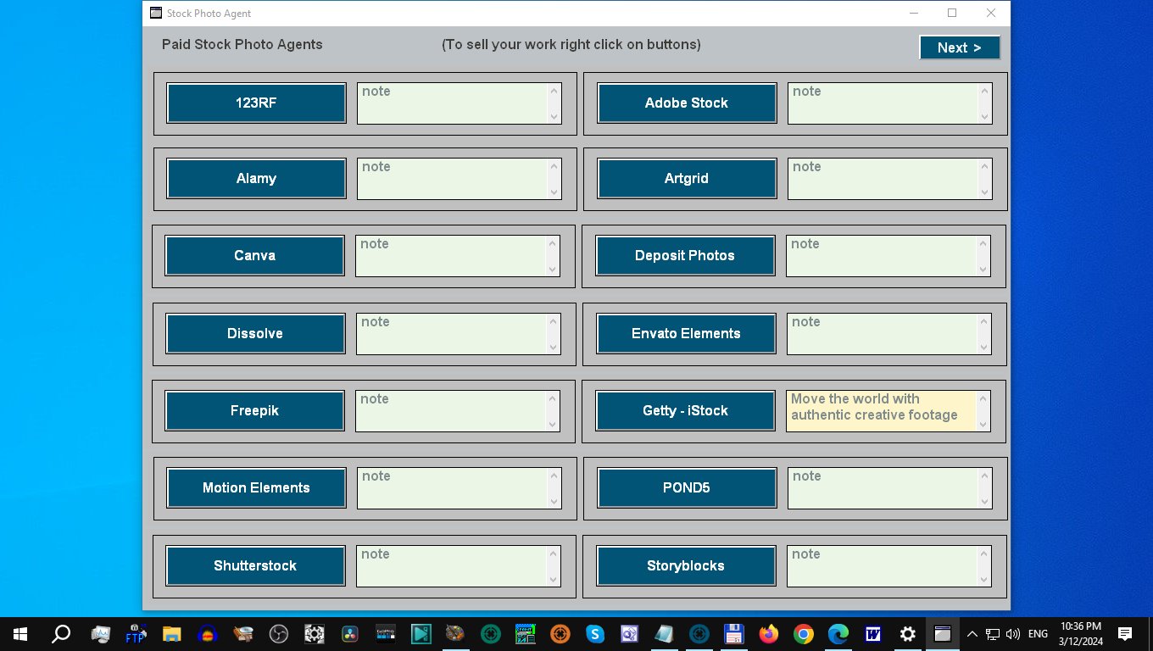The image size is (1153, 651).
Task: Click the up arrow in 123RF note scrollbar
Action: [x=554, y=91]
